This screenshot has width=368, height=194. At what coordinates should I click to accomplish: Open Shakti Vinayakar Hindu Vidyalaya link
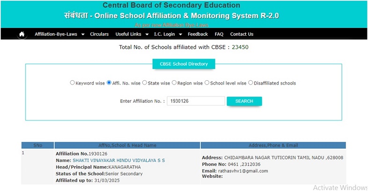click(x=118, y=160)
